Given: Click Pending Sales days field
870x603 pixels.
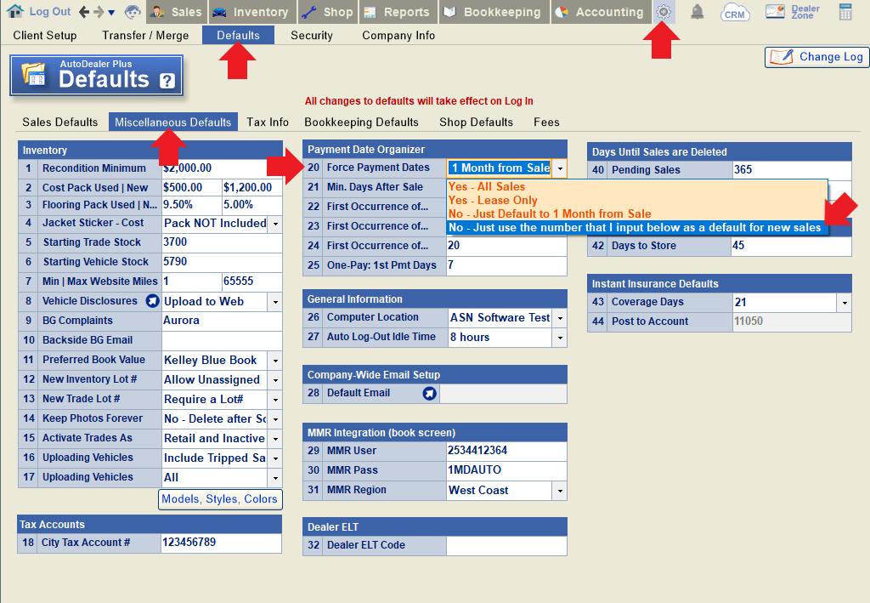Looking at the screenshot, I should (792, 170).
